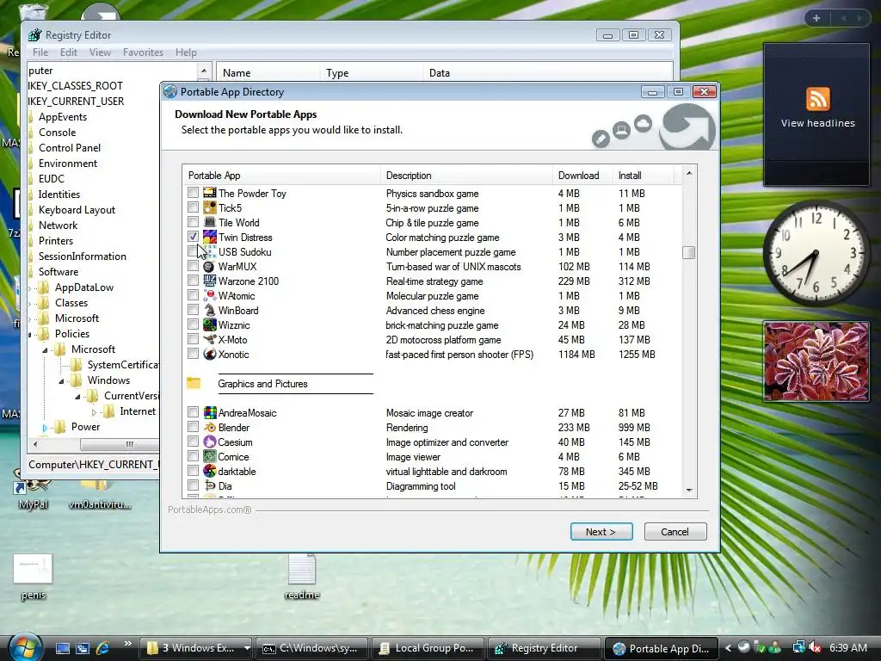Uncheck the Twin Distress checkbox
The image size is (881, 661).
pos(193,237)
